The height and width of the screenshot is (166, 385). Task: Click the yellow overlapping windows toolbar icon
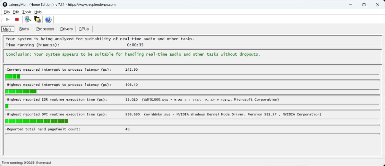[x=37, y=20]
